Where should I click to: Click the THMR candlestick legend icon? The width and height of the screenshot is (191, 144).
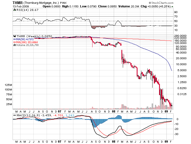coord(15,36)
